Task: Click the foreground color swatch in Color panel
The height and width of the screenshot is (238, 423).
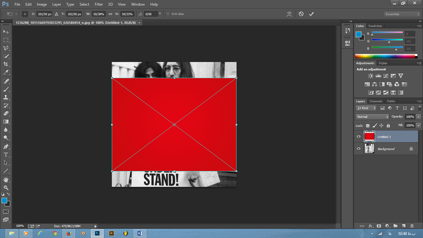Action: coord(359,34)
